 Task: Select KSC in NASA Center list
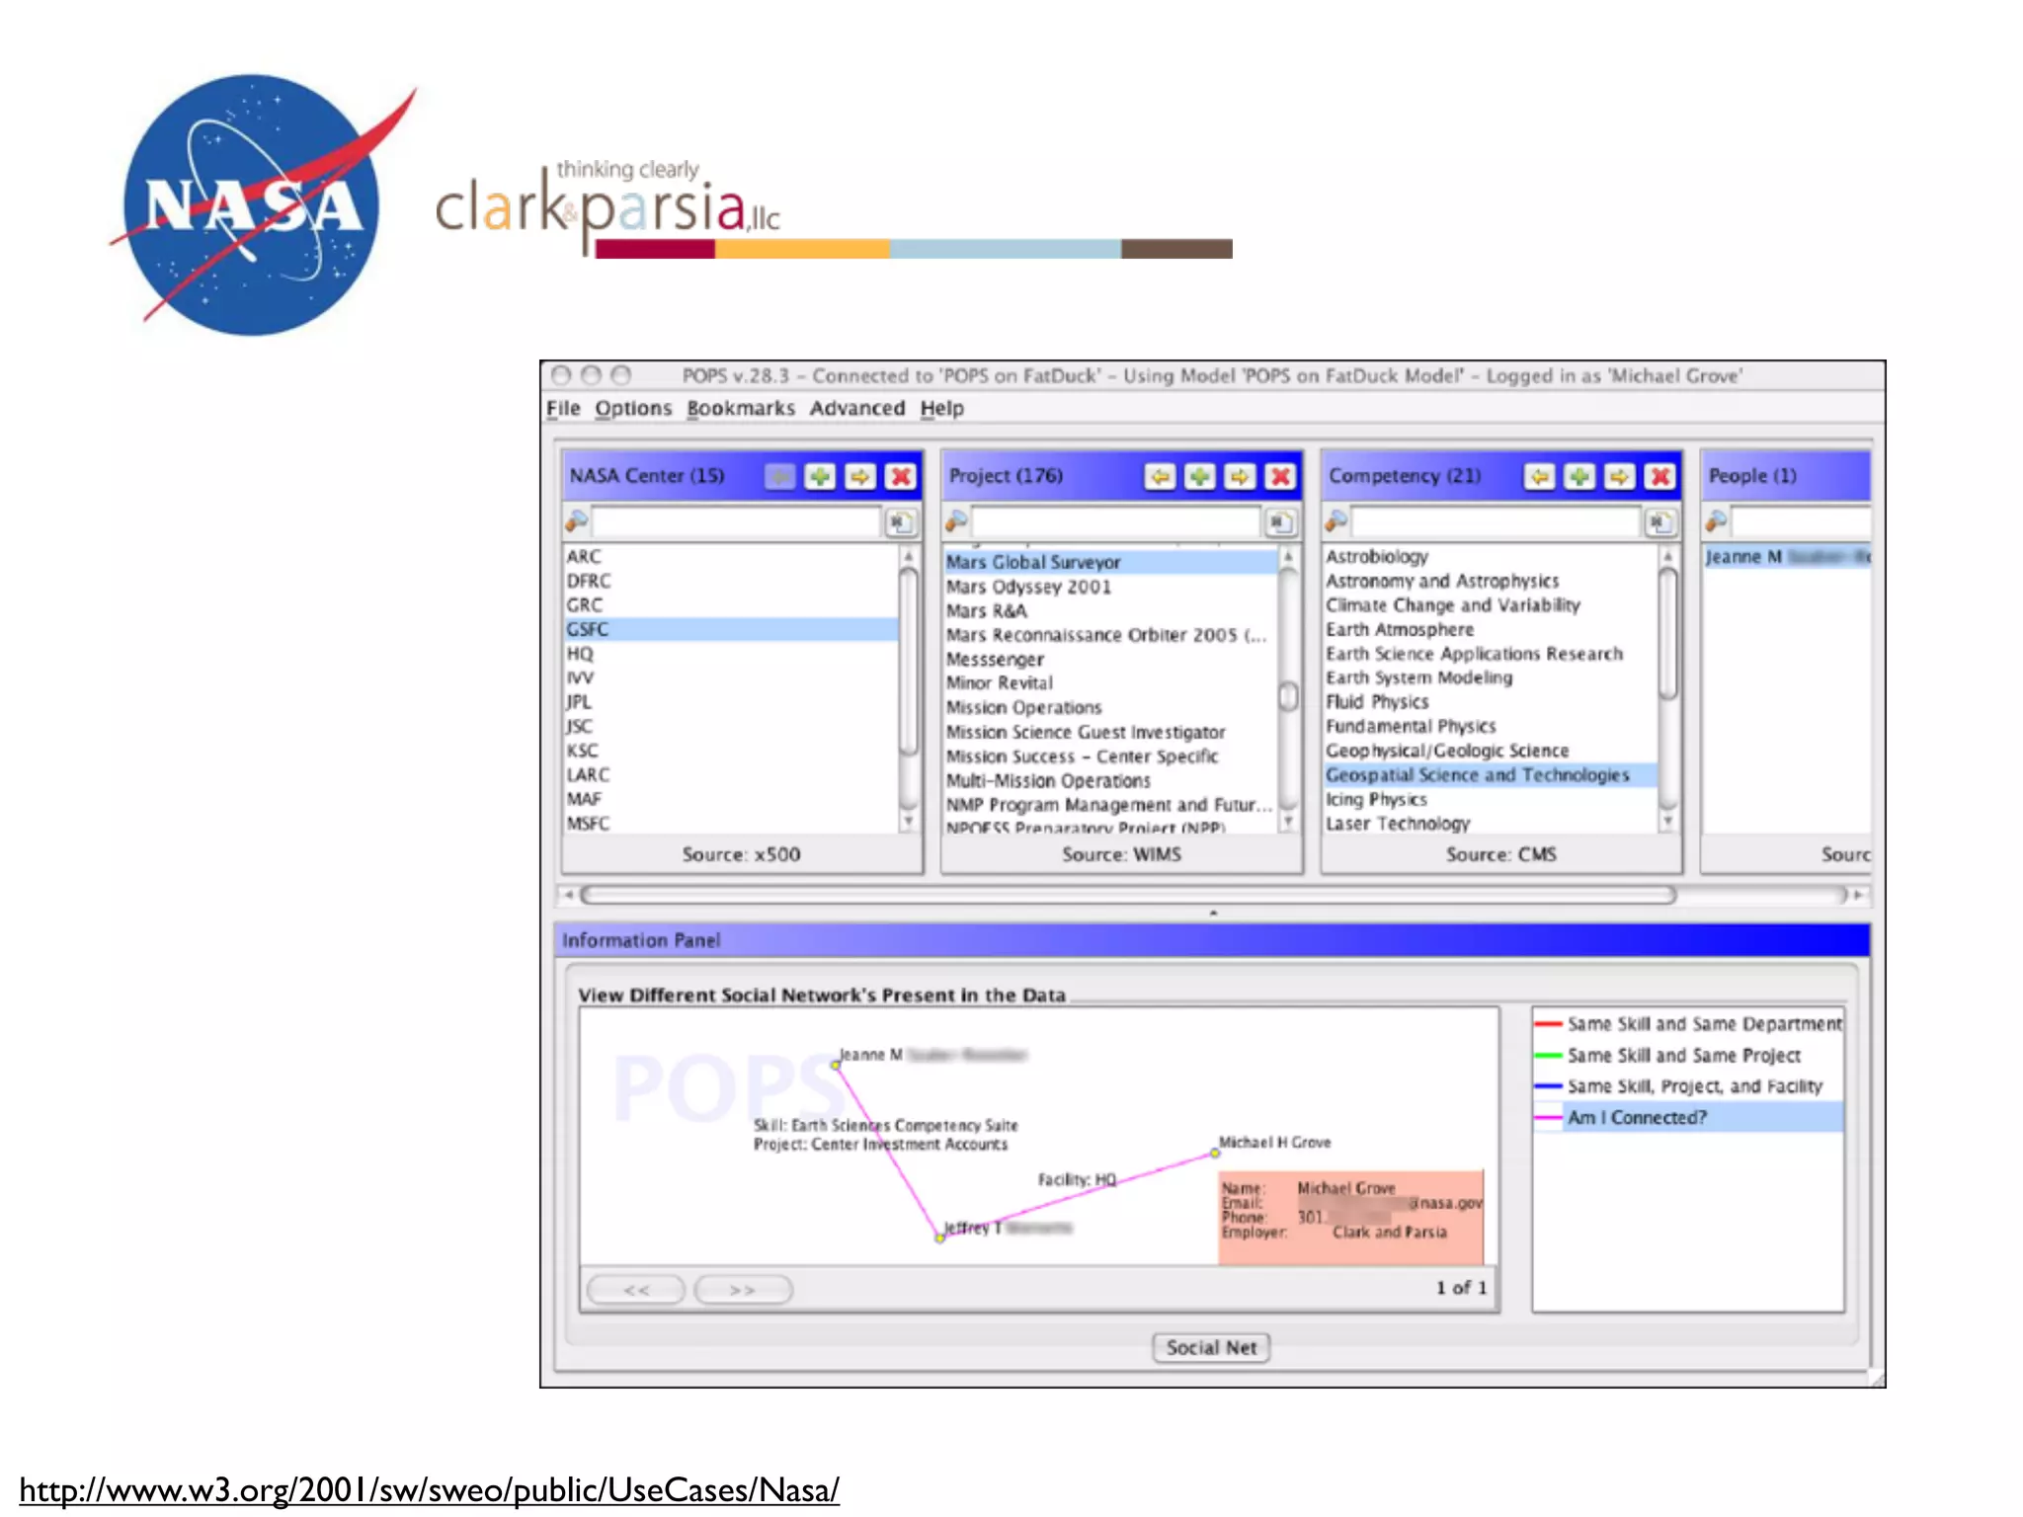coord(731,751)
